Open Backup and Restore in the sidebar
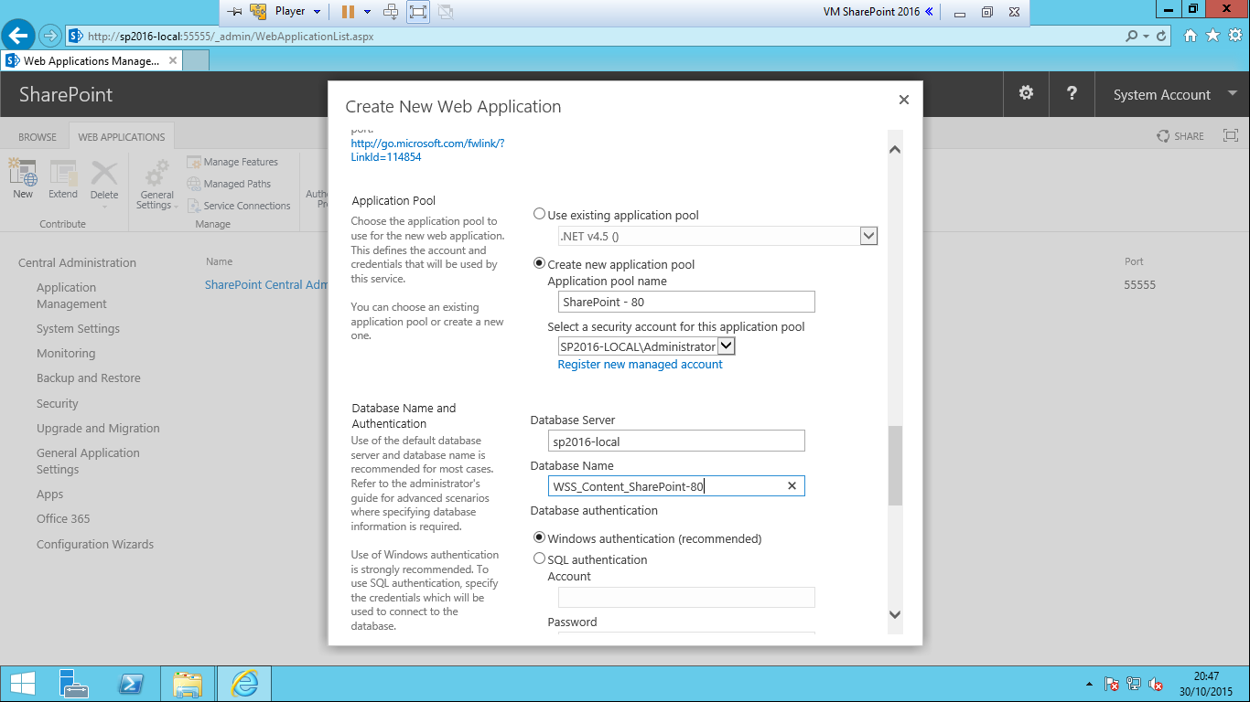 [89, 378]
